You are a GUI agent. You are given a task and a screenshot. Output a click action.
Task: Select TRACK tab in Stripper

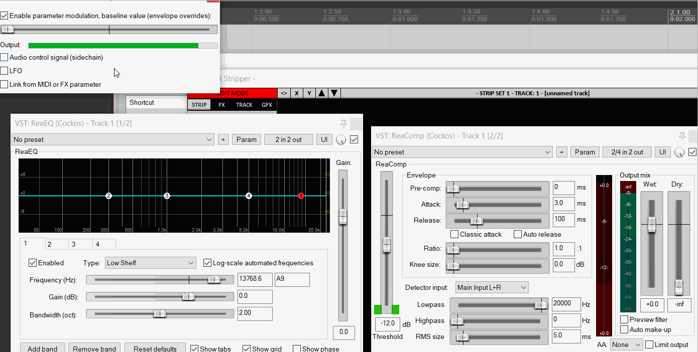(244, 105)
